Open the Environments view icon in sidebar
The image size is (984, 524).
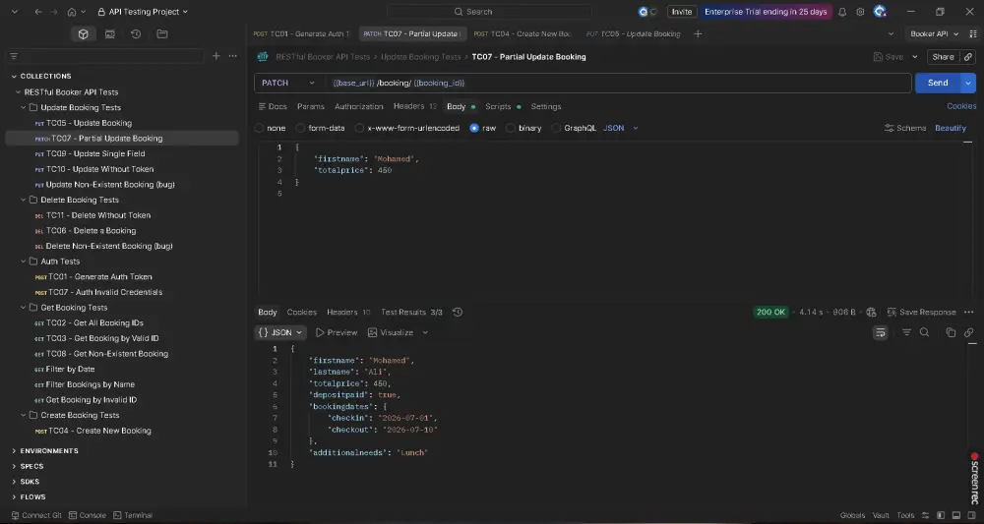click(110, 34)
